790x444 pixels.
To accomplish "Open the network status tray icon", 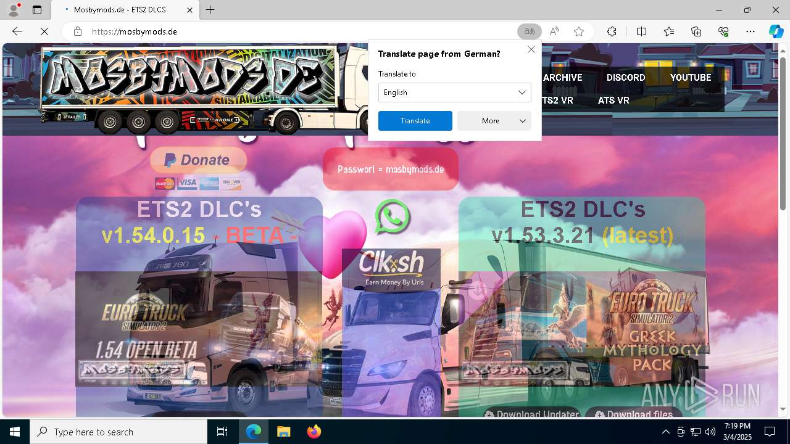I will (696, 432).
